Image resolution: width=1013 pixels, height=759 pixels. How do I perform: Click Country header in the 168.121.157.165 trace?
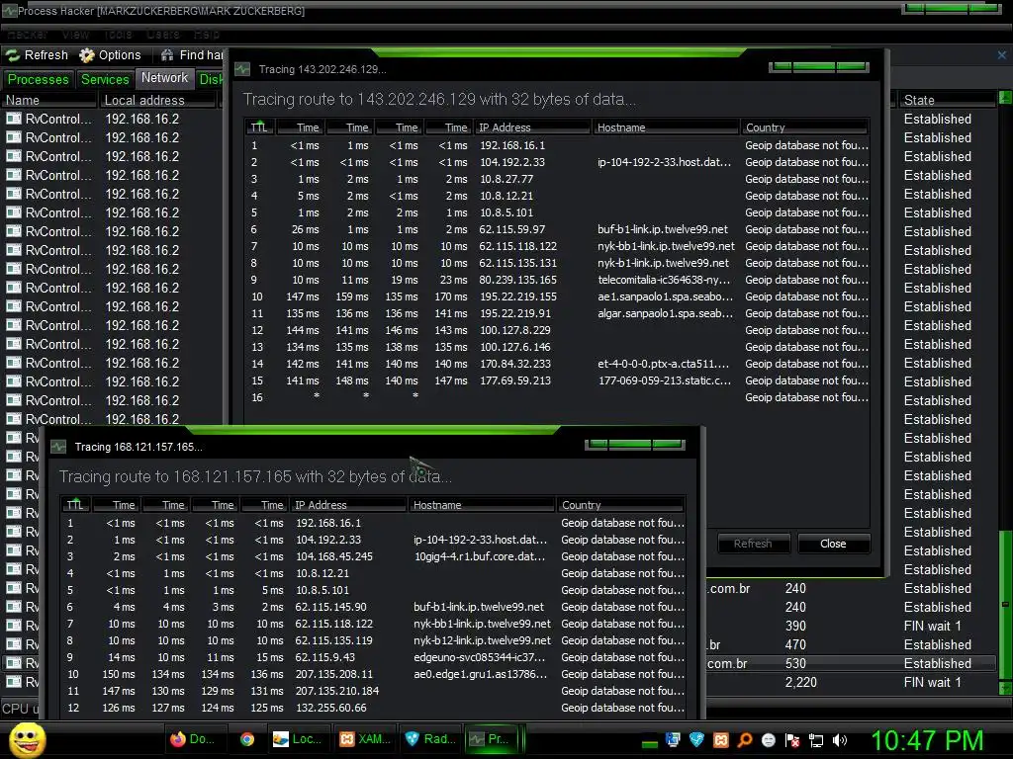pyautogui.click(x=621, y=505)
